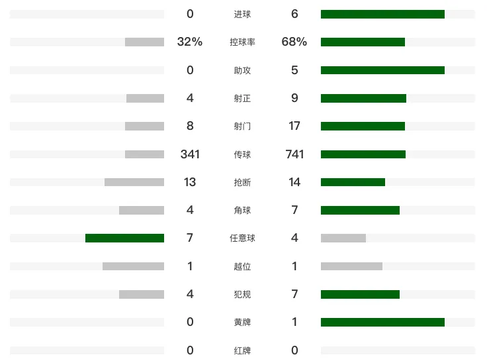Select the 任意球 label

[242, 238]
